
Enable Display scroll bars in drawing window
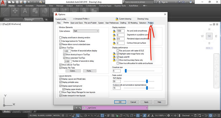[60, 37]
